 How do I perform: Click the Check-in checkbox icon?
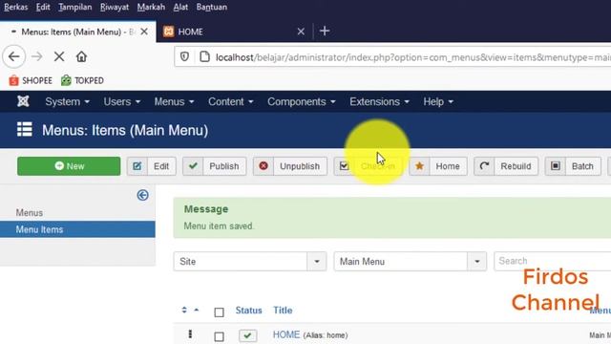click(x=344, y=166)
